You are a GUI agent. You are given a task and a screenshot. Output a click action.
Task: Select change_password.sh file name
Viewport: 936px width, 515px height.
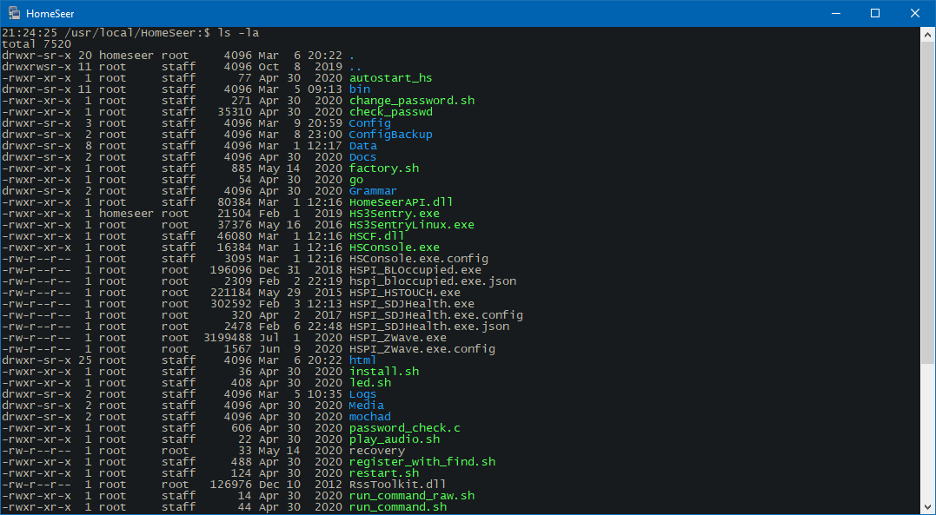pyautogui.click(x=412, y=100)
